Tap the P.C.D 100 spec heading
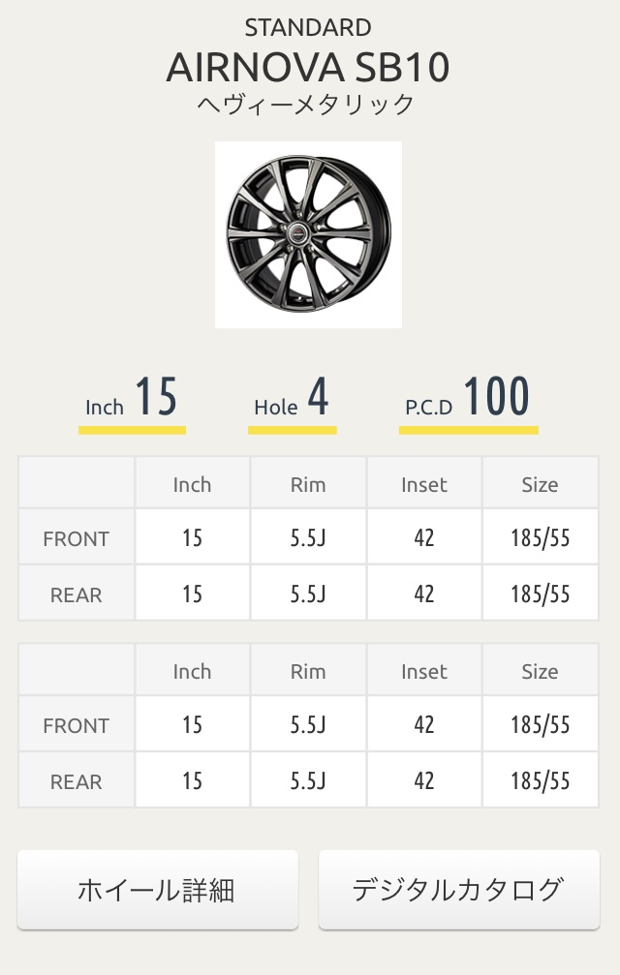Screen dimensions: 620x975 coord(468,399)
